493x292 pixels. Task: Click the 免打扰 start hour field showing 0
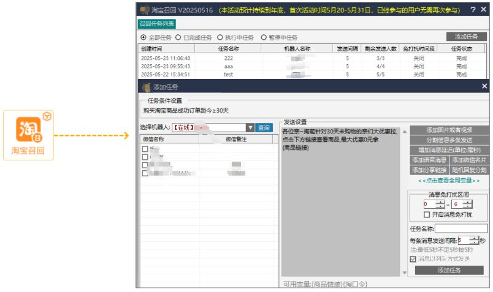click(429, 204)
